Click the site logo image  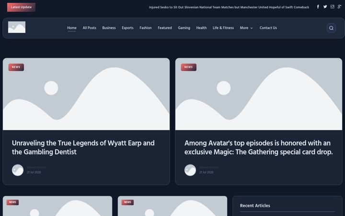17,27
